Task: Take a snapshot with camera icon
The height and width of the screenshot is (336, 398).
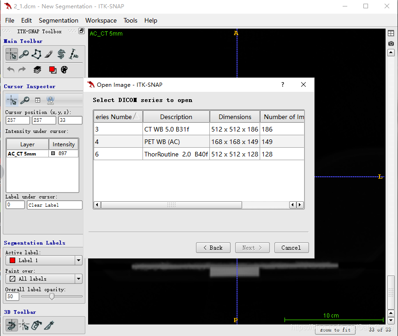Action: point(391,43)
